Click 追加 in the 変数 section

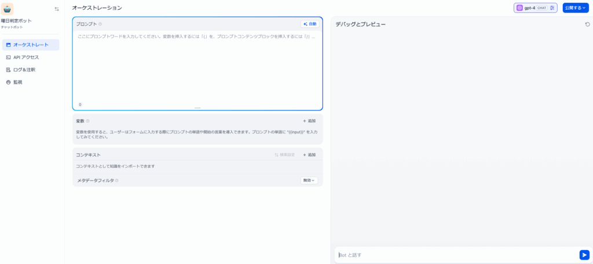tap(309, 121)
